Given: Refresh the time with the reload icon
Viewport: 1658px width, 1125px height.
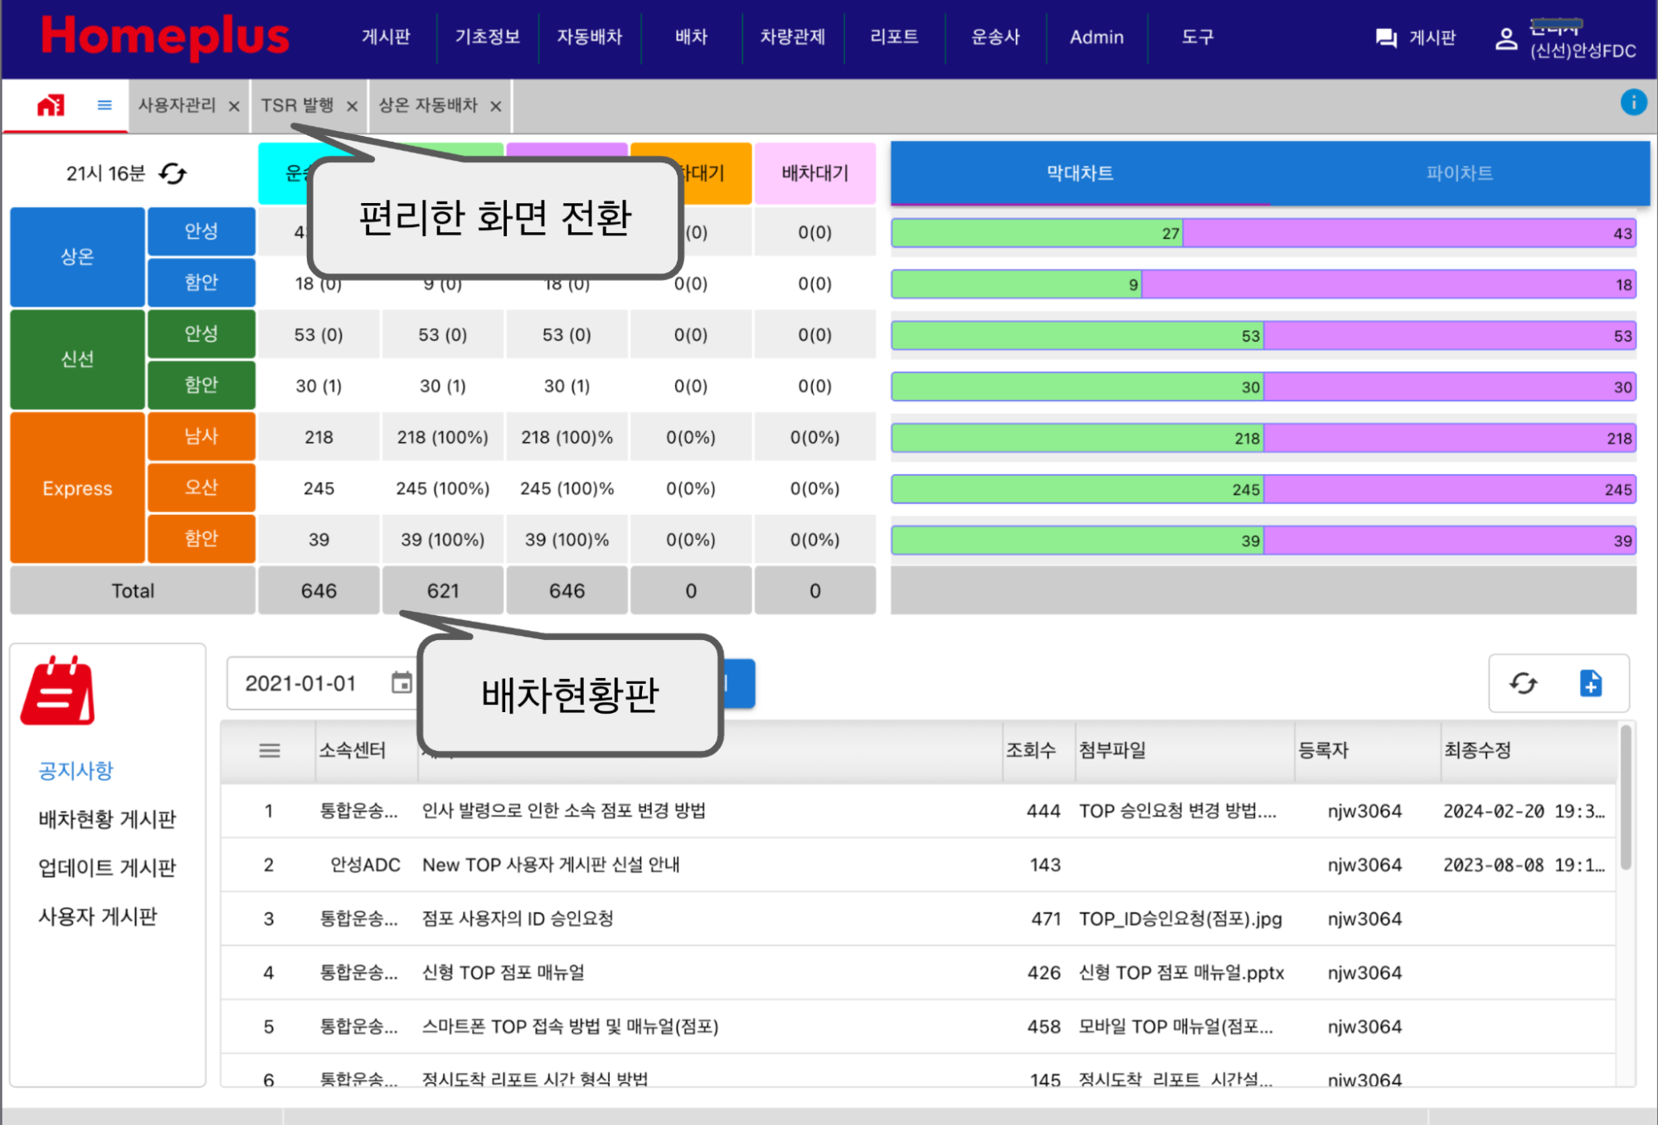Looking at the screenshot, I should tap(173, 173).
